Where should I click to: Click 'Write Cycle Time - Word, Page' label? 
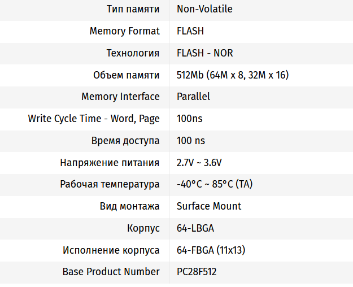point(94,119)
